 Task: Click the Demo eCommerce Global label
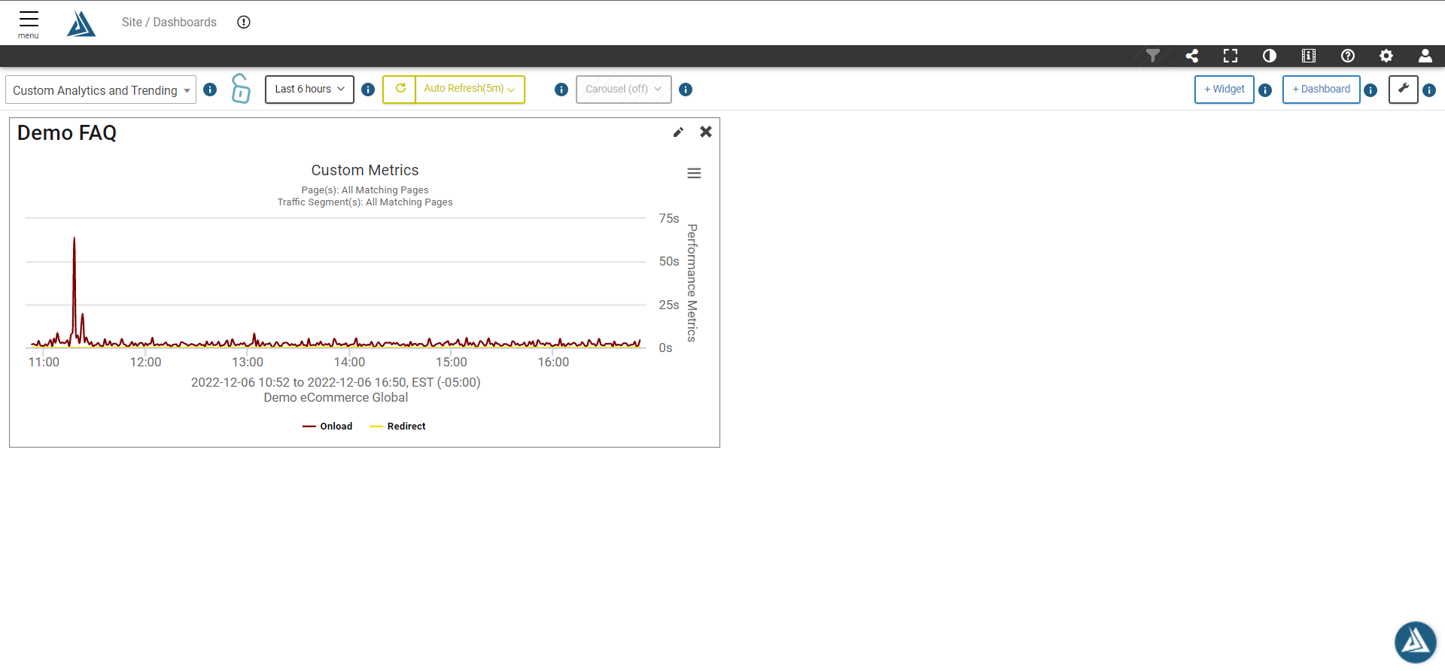coord(336,398)
